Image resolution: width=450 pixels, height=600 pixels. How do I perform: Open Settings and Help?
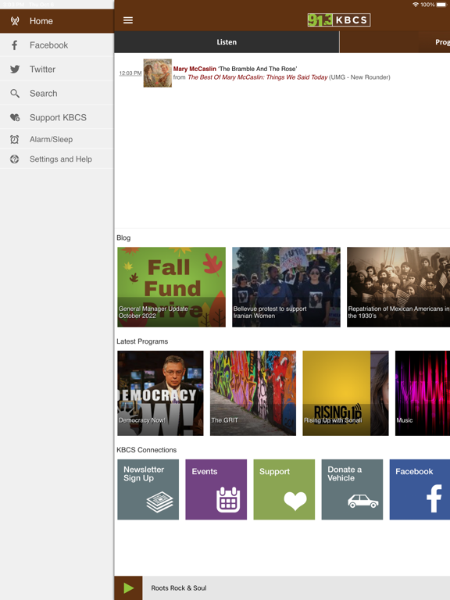point(56,159)
